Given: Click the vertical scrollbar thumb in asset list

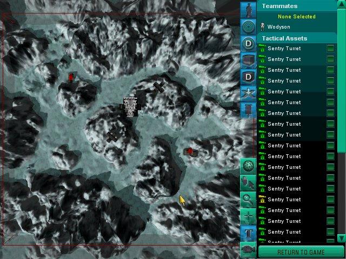Looking at the screenshot, I should (x=341, y=81).
